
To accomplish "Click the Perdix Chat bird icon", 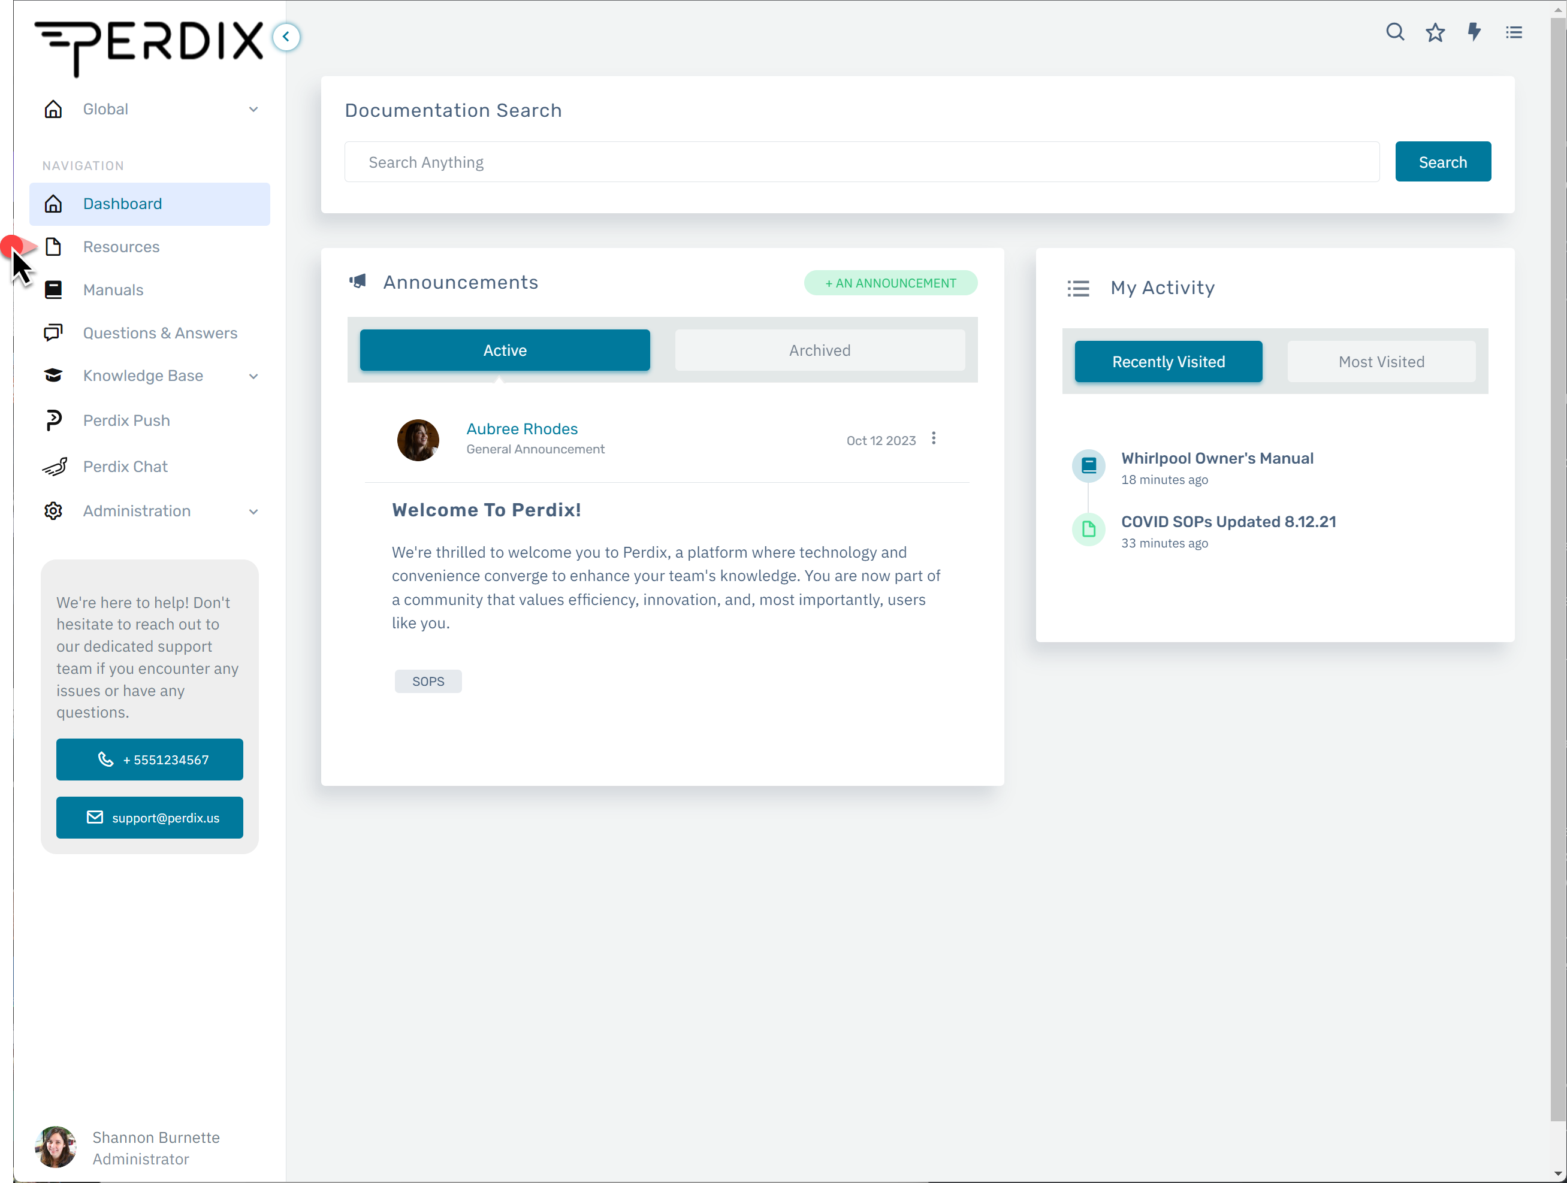I will pyautogui.click(x=55, y=467).
